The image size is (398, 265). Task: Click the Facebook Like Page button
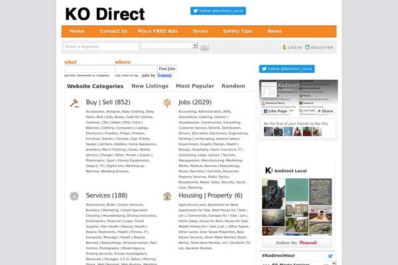click(x=275, y=111)
